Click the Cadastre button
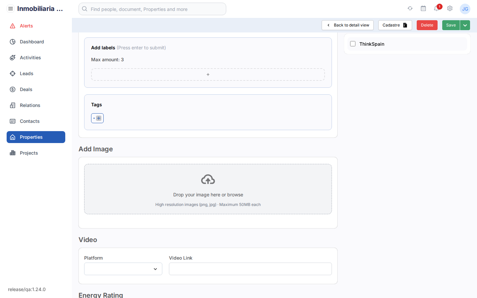This screenshot has width=477, height=298. (395, 25)
